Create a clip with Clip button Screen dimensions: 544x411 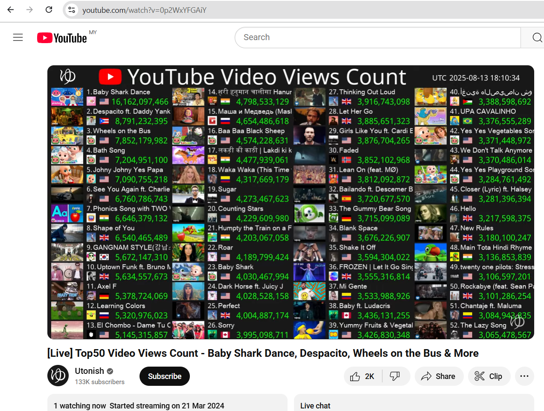(489, 376)
